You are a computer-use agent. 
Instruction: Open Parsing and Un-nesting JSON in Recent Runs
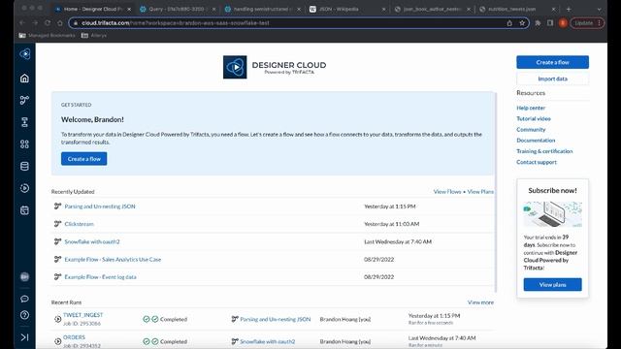[x=276, y=319]
